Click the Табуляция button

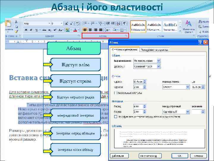[x=119, y=156]
